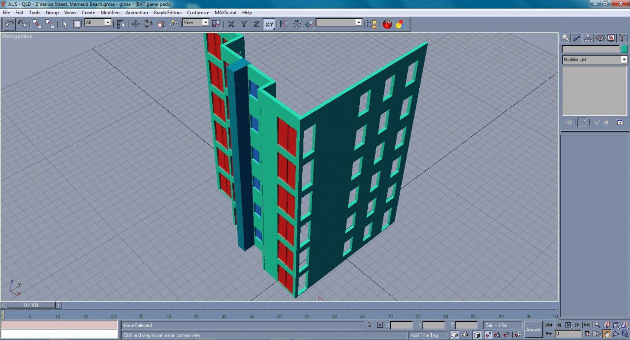This screenshot has height=340, width=630.
Task: Open the File menu
Action: coord(6,12)
